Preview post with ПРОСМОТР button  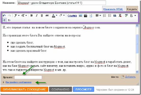point(83,89)
